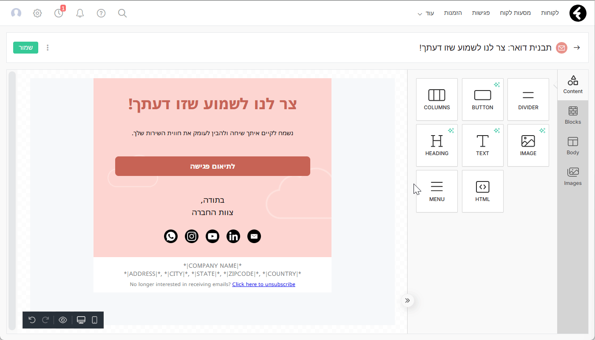Add a Menu content block
Image resolution: width=595 pixels, height=340 pixels.
[x=437, y=191]
